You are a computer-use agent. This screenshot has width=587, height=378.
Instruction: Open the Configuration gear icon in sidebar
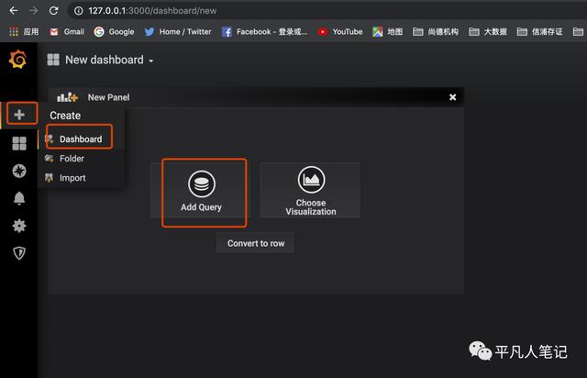coord(19,226)
